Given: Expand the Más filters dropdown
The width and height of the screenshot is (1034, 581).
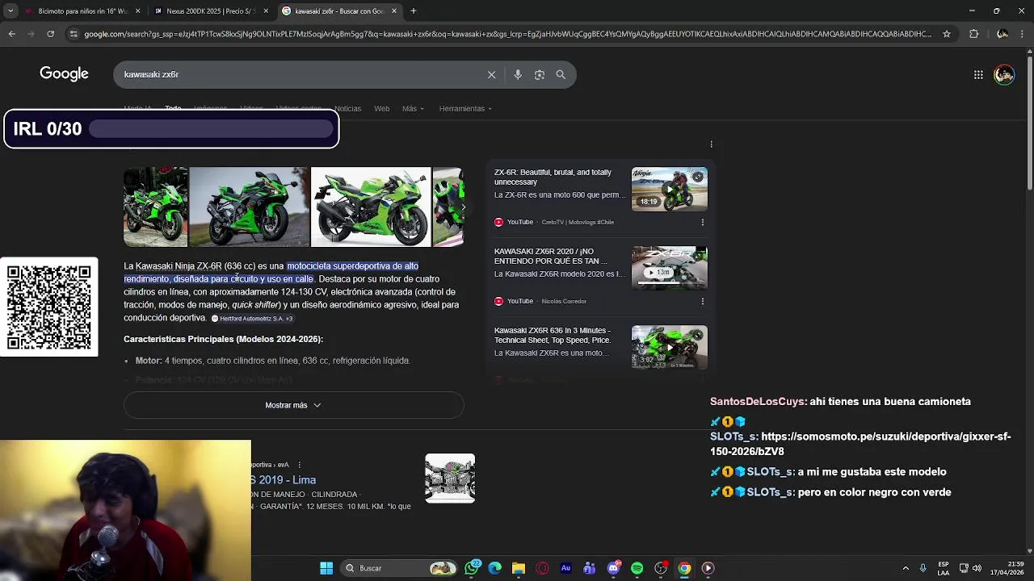Looking at the screenshot, I should tap(413, 108).
